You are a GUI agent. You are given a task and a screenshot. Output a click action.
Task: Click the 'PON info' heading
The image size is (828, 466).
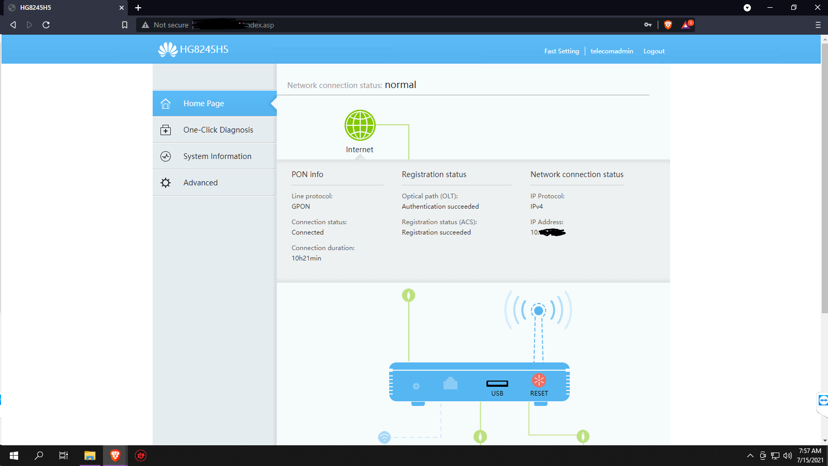point(307,174)
